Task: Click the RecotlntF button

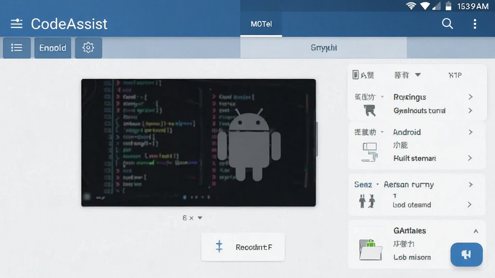Action: 243,247
